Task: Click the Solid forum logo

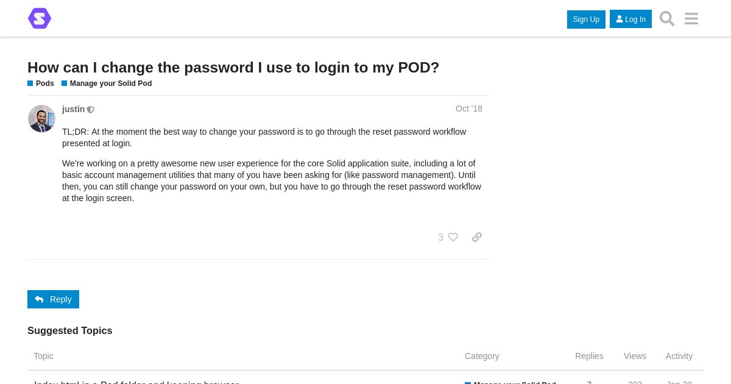Action: (x=40, y=18)
